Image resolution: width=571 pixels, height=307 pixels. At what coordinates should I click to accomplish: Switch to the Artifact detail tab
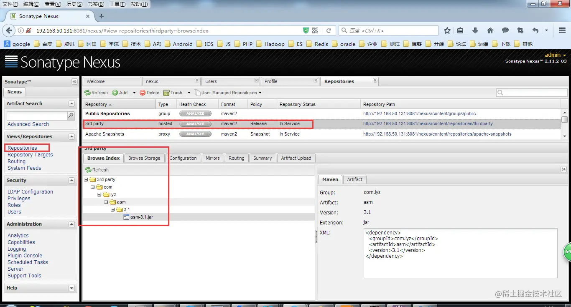[x=354, y=179]
